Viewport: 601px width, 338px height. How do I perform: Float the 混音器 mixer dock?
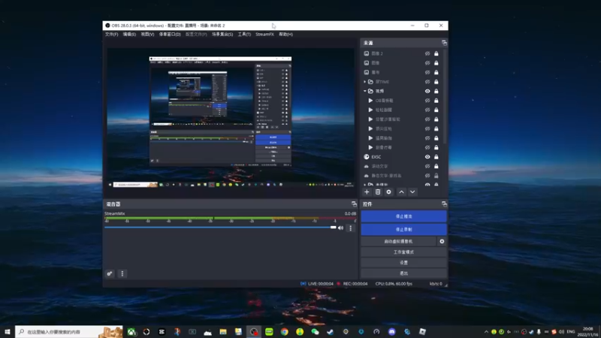(354, 204)
